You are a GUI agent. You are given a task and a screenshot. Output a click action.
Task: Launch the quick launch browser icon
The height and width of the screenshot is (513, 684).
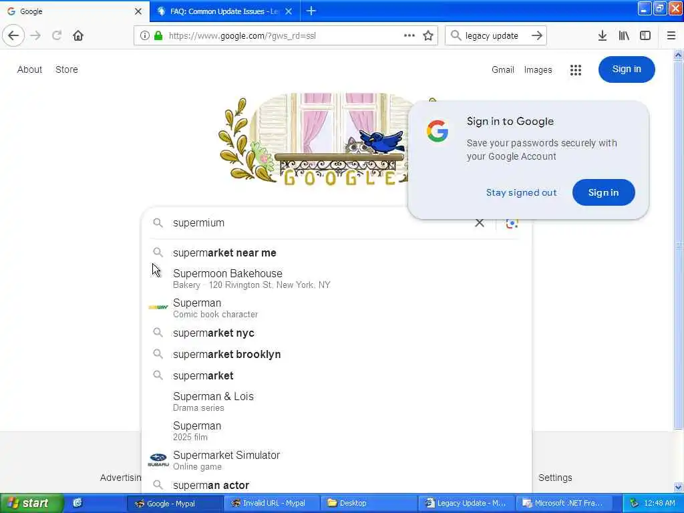(77, 503)
